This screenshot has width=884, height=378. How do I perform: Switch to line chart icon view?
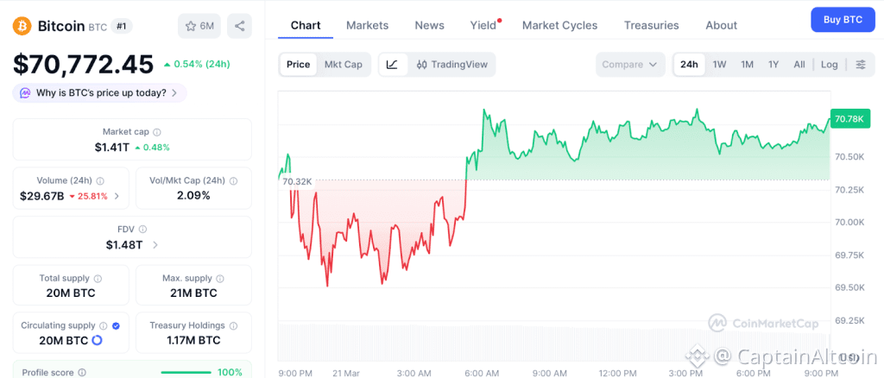[x=392, y=65]
